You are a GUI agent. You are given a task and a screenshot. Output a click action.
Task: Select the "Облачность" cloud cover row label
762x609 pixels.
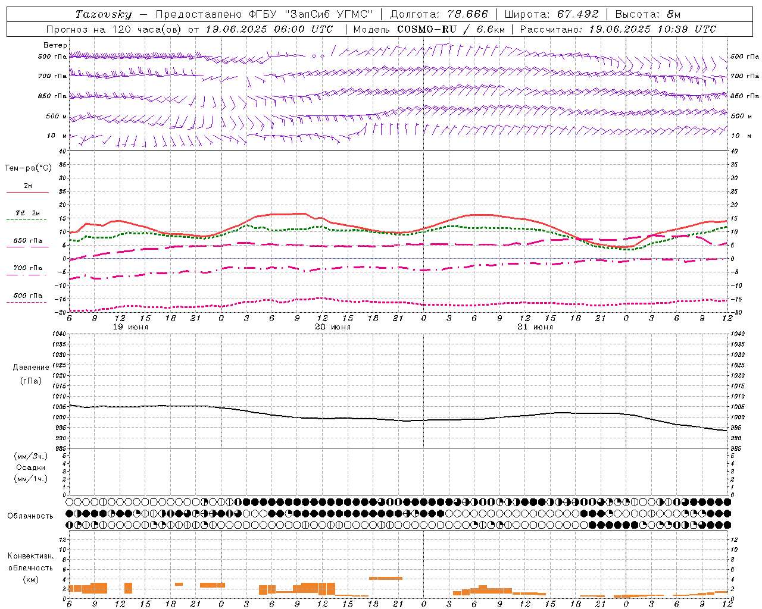click(x=30, y=516)
